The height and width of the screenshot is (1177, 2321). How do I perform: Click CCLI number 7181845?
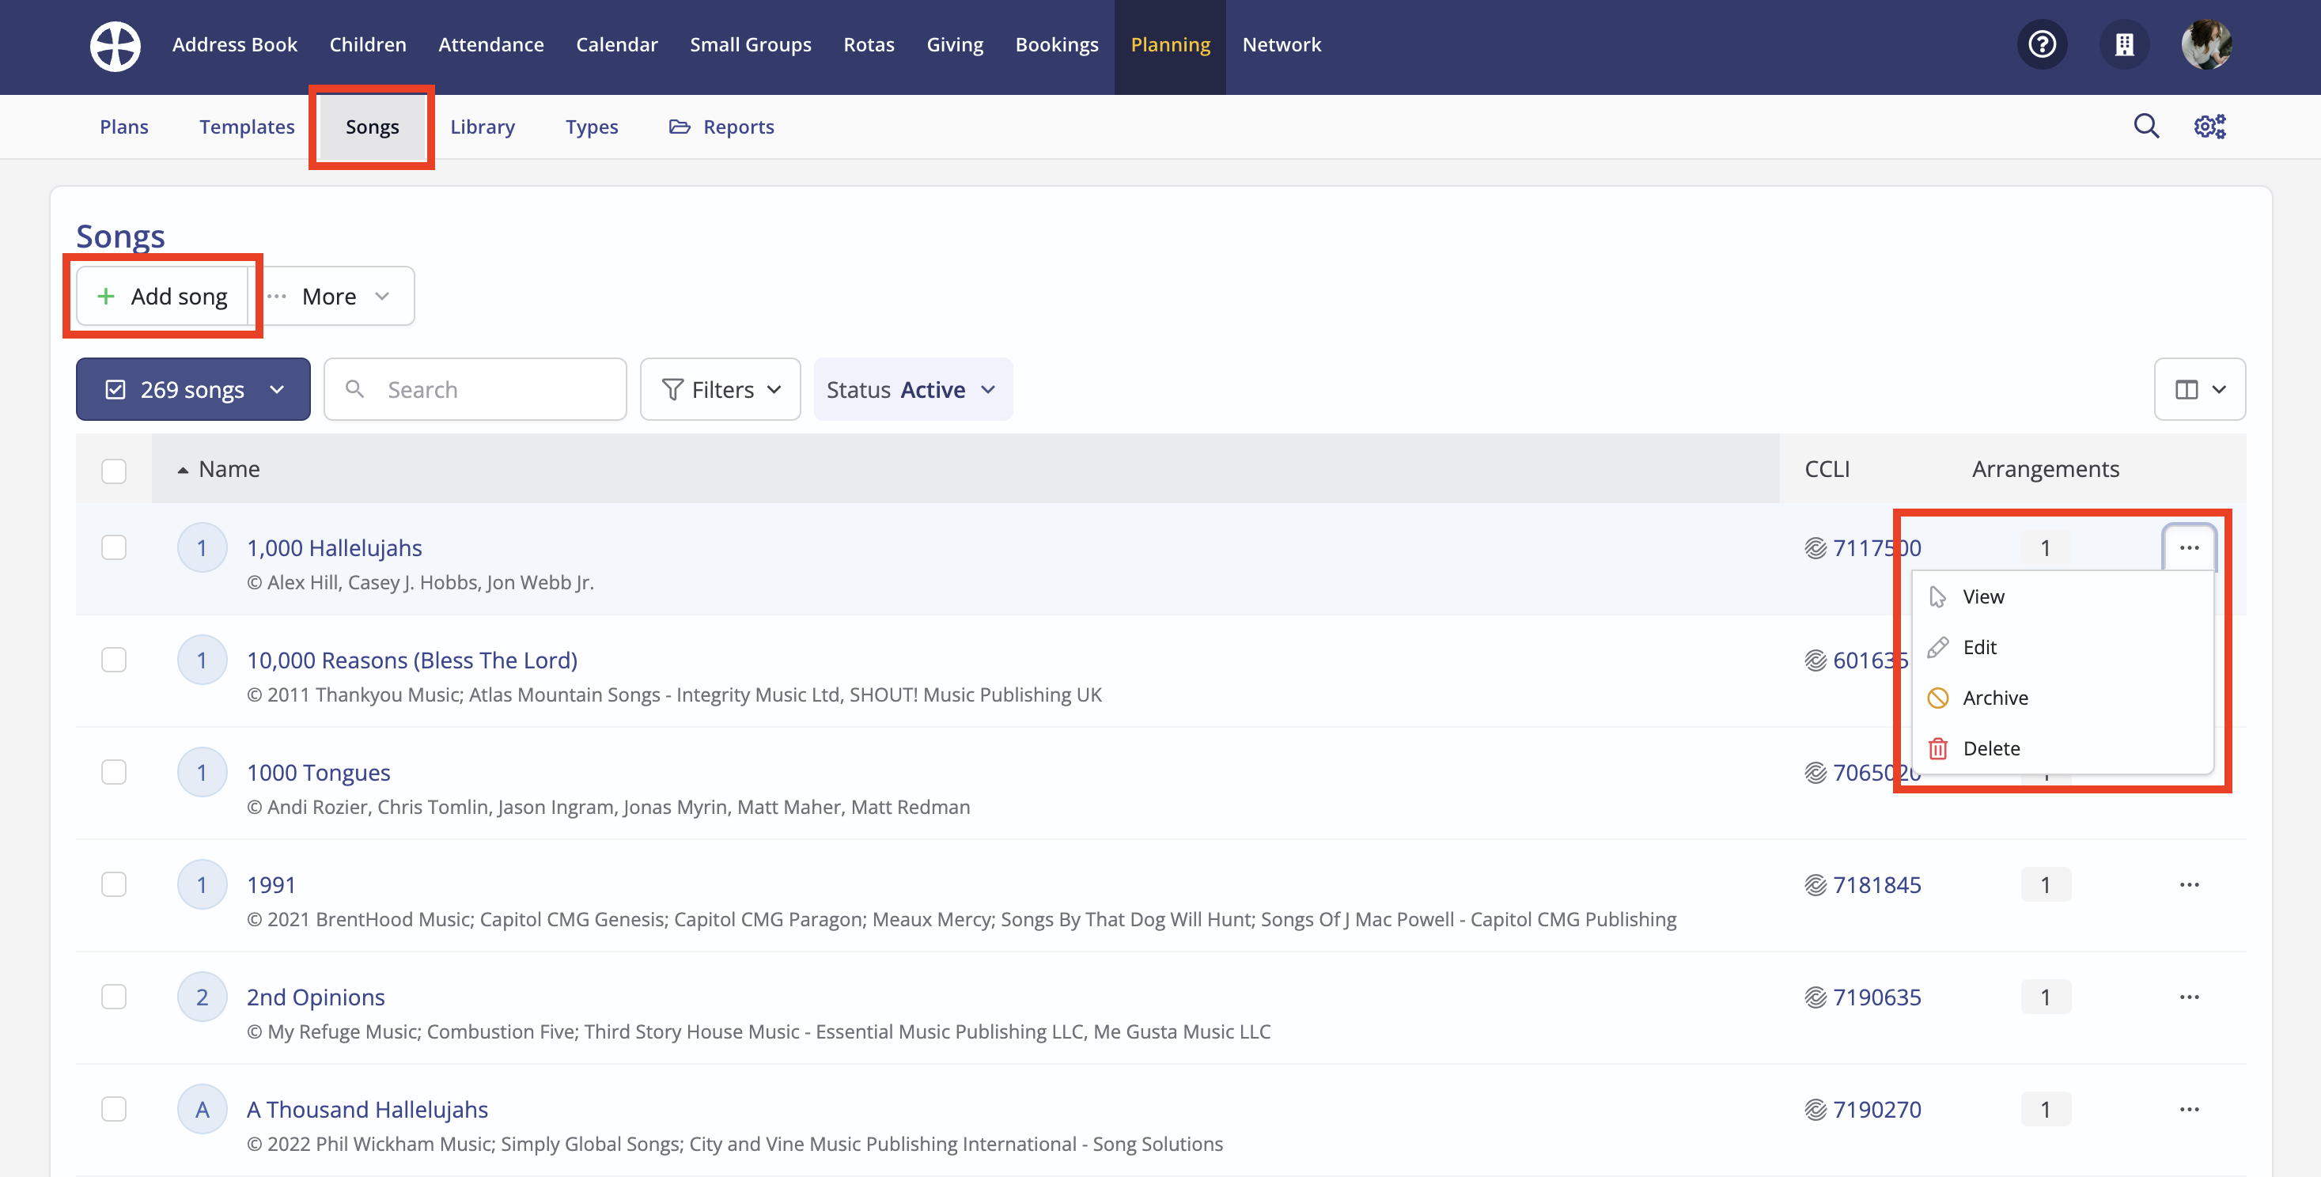coord(1876,885)
